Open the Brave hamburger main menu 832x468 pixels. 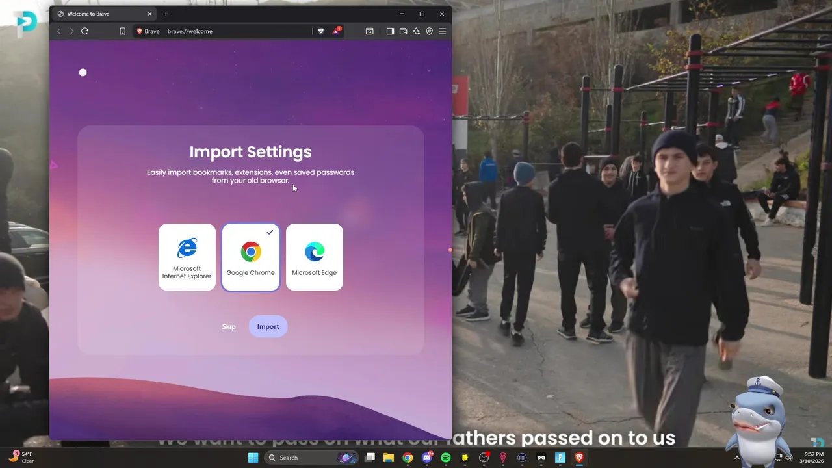click(x=443, y=31)
